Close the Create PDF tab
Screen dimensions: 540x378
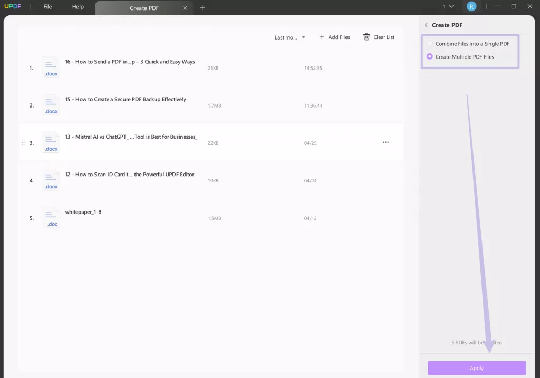[184, 8]
